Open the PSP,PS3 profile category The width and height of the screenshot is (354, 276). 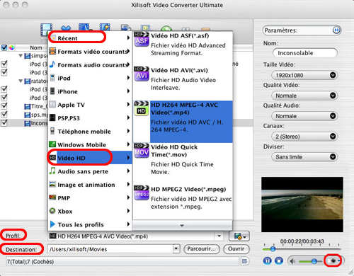click(x=90, y=117)
